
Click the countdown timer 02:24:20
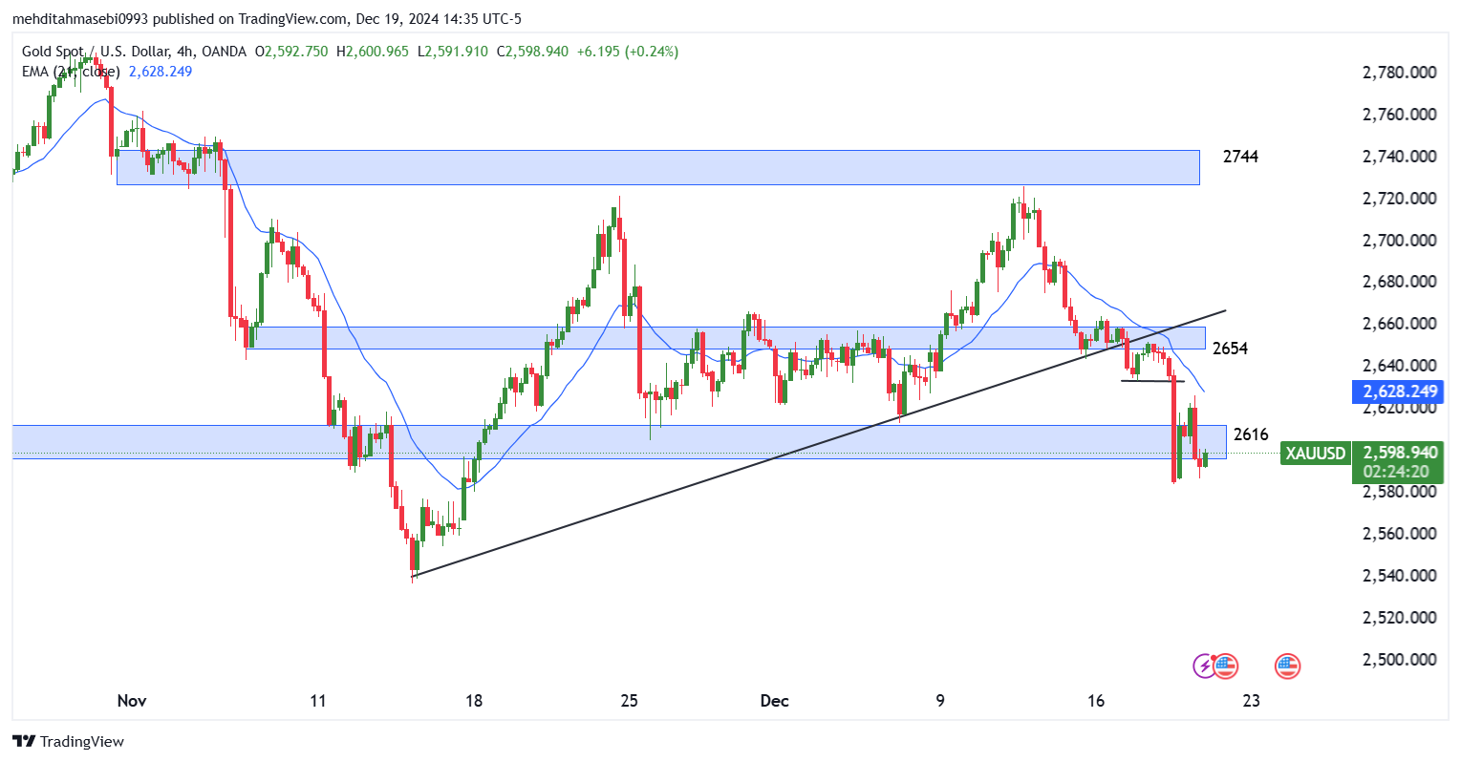coord(1396,472)
